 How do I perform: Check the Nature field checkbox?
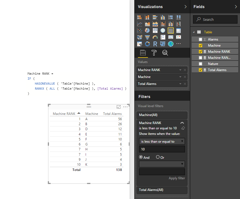(200, 64)
